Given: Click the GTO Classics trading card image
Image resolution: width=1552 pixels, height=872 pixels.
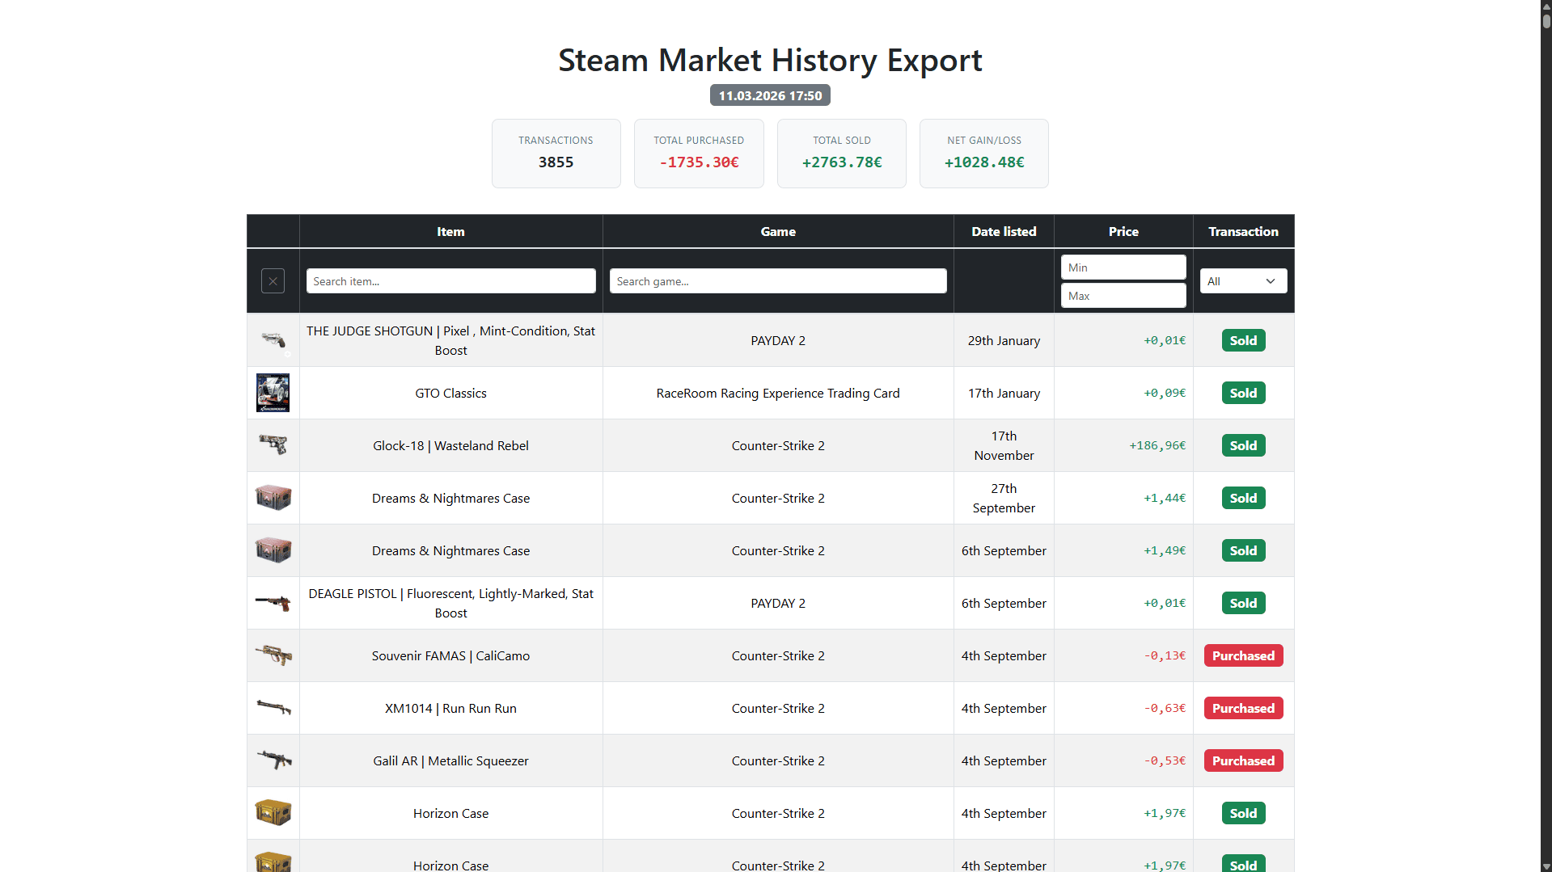Looking at the screenshot, I should coord(273,393).
